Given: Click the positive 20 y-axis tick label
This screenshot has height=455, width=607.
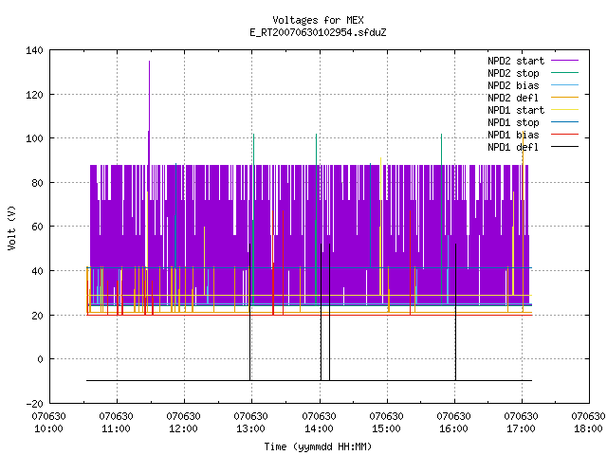Looking at the screenshot, I should pyautogui.click(x=37, y=316).
